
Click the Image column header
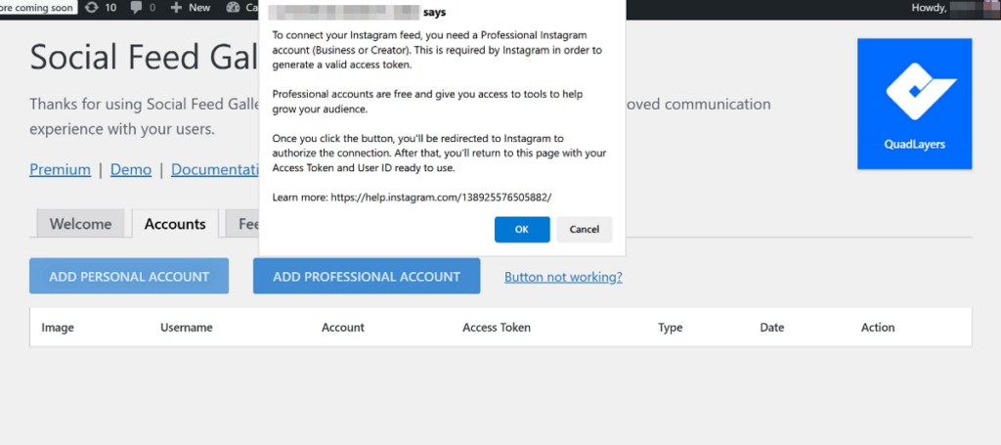click(x=58, y=328)
